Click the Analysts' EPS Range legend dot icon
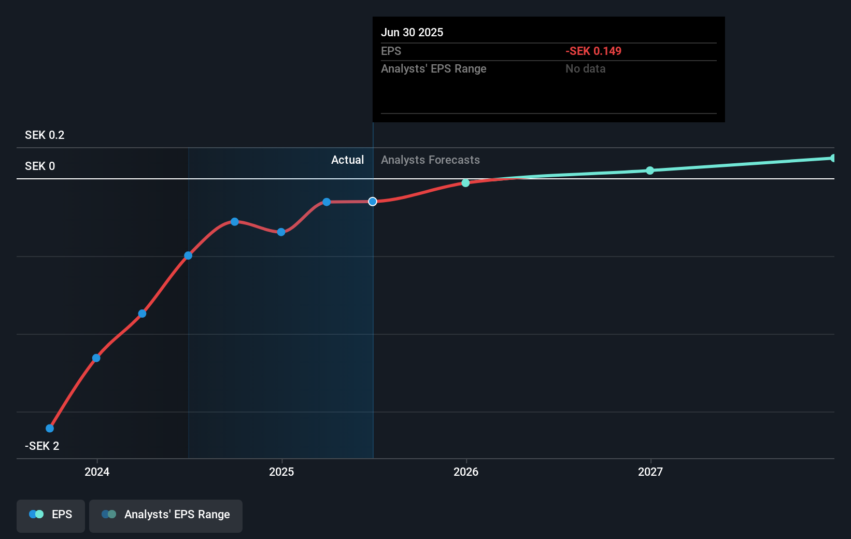 pyautogui.click(x=109, y=514)
